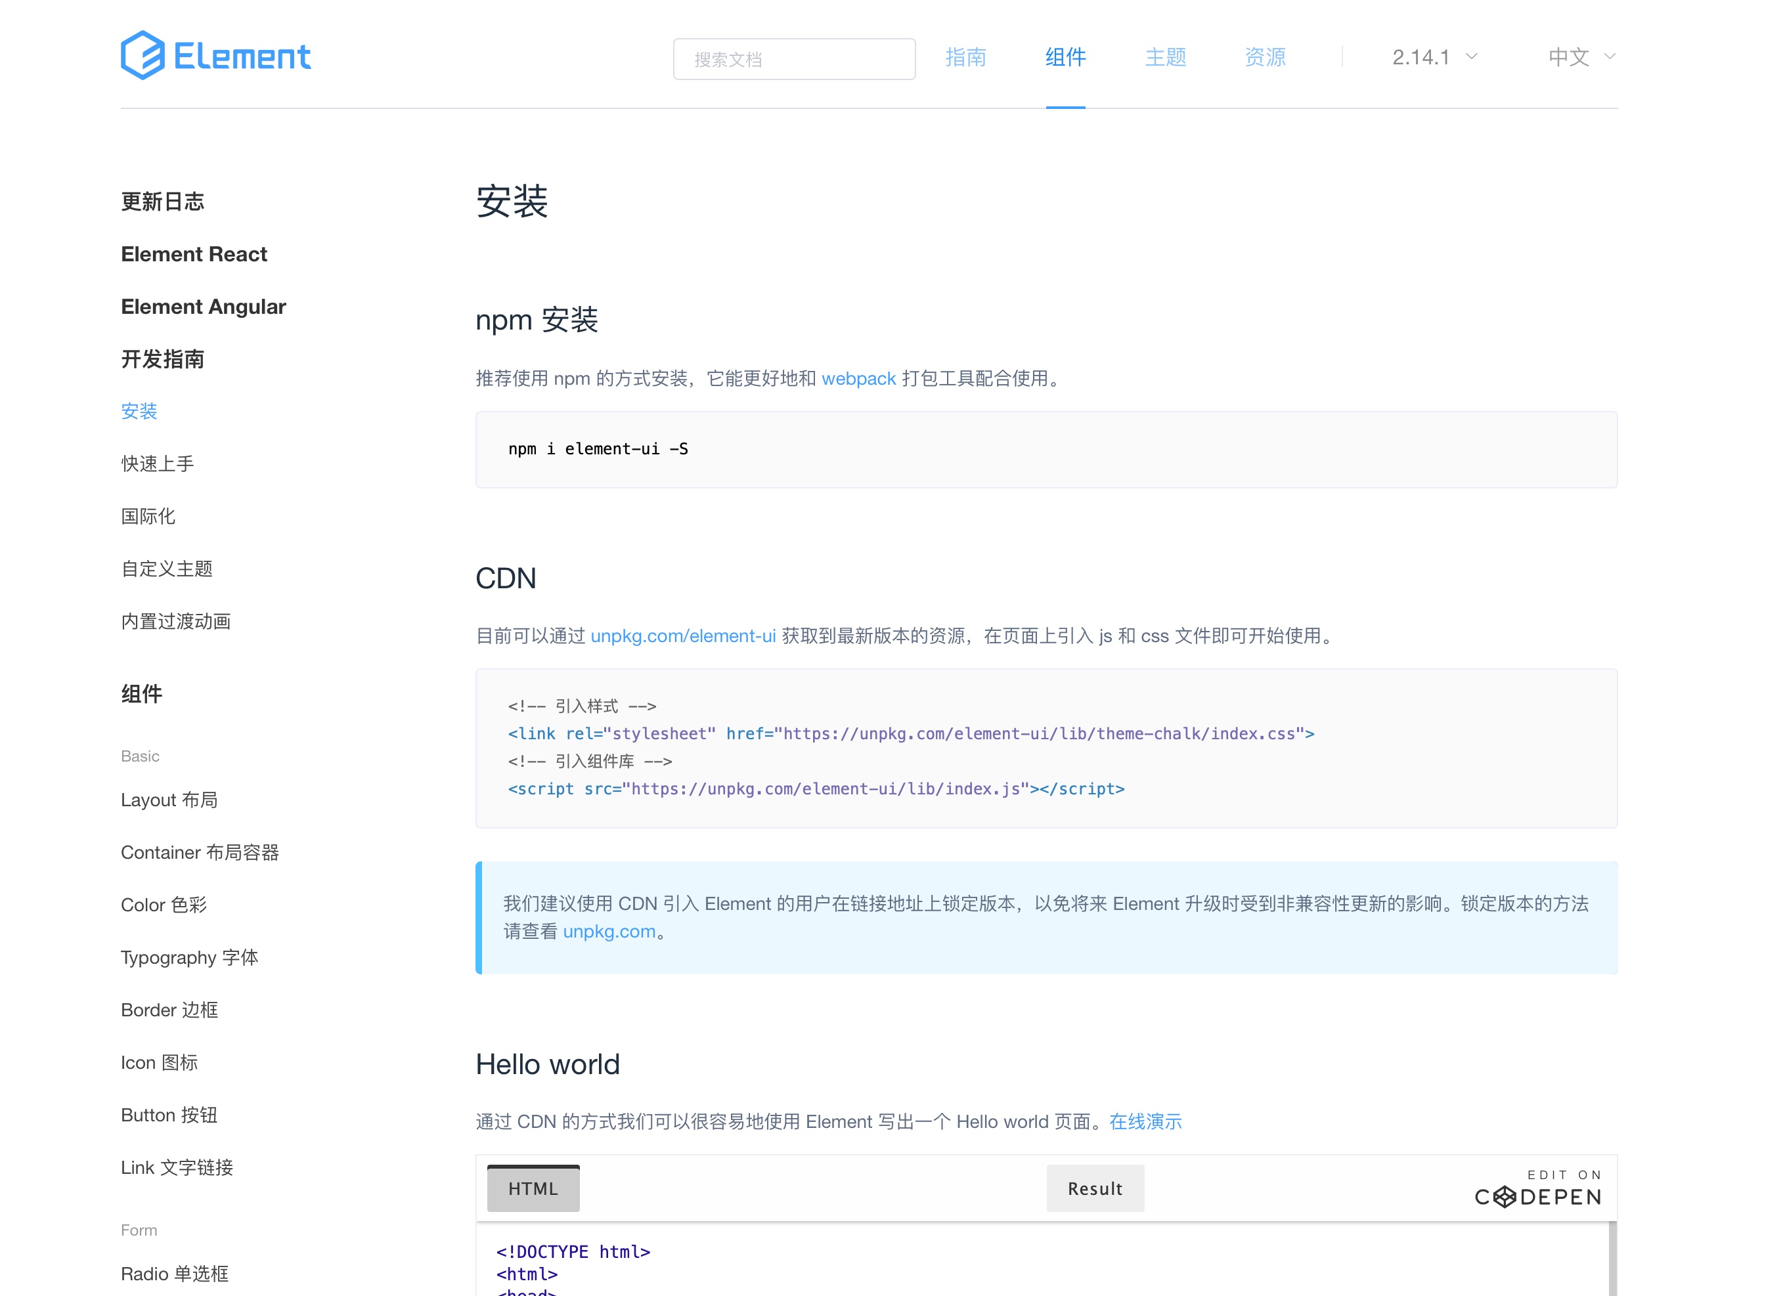The image size is (1785, 1296).
Task: Open the 主题 nav tab
Action: point(1165,57)
